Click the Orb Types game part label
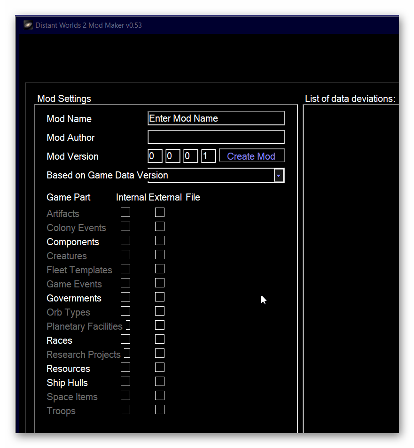414x448 pixels. pos(68,313)
